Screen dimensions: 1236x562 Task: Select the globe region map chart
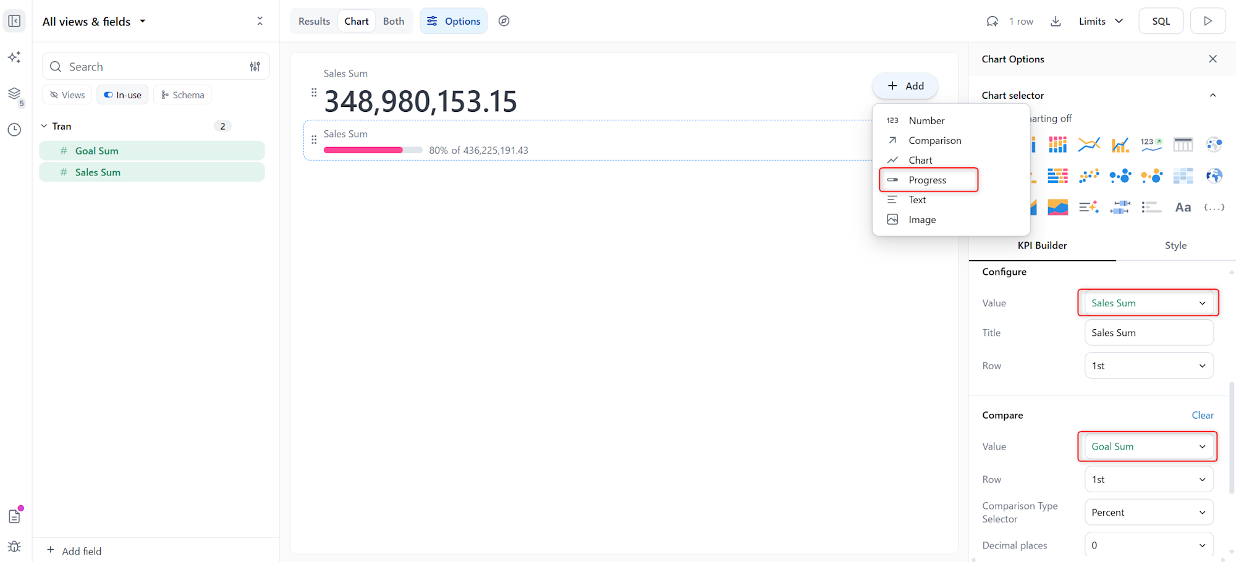1214,176
